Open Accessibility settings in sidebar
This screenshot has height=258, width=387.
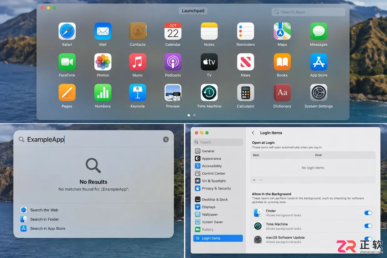(x=218, y=166)
